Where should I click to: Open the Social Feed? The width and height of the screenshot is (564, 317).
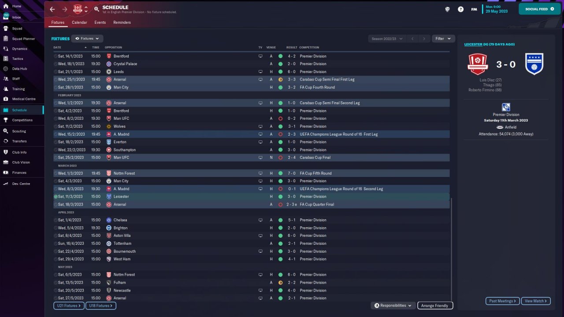tap(540, 9)
